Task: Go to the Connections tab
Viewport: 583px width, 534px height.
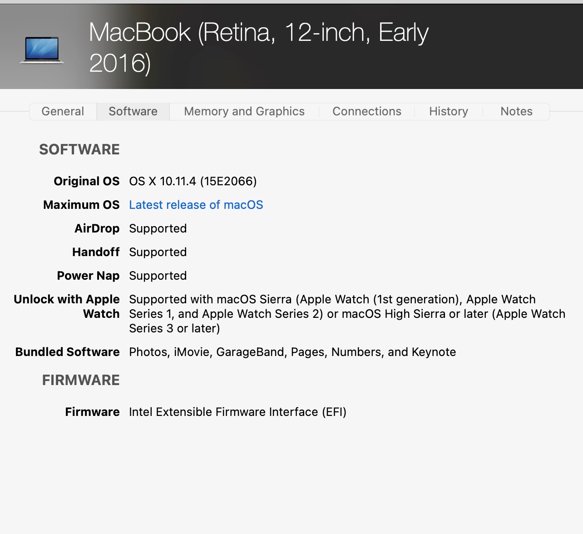Action: tap(367, 111)
